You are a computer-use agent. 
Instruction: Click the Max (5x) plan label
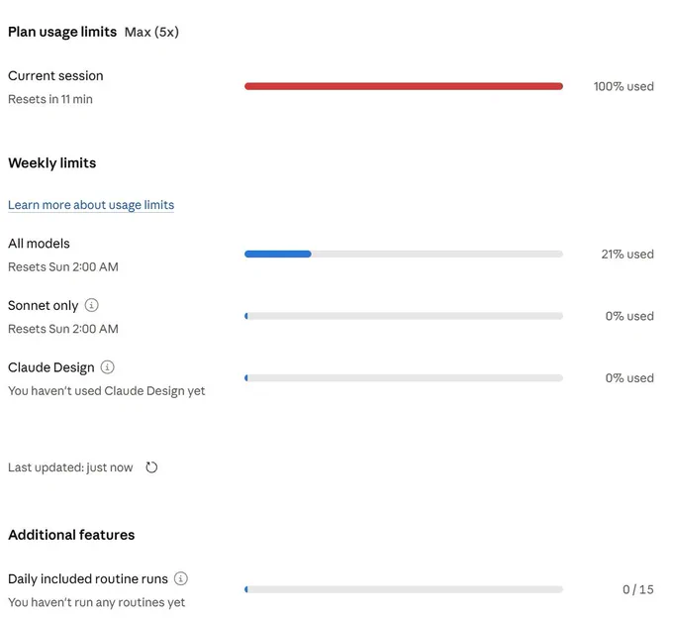point(151,33)
